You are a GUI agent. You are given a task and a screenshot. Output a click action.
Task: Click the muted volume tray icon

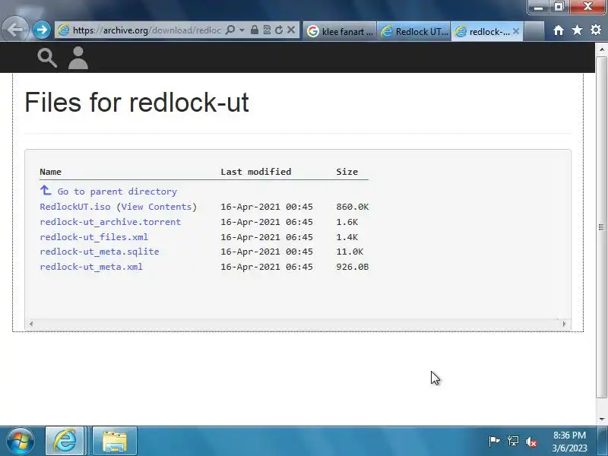coord(531,442)
